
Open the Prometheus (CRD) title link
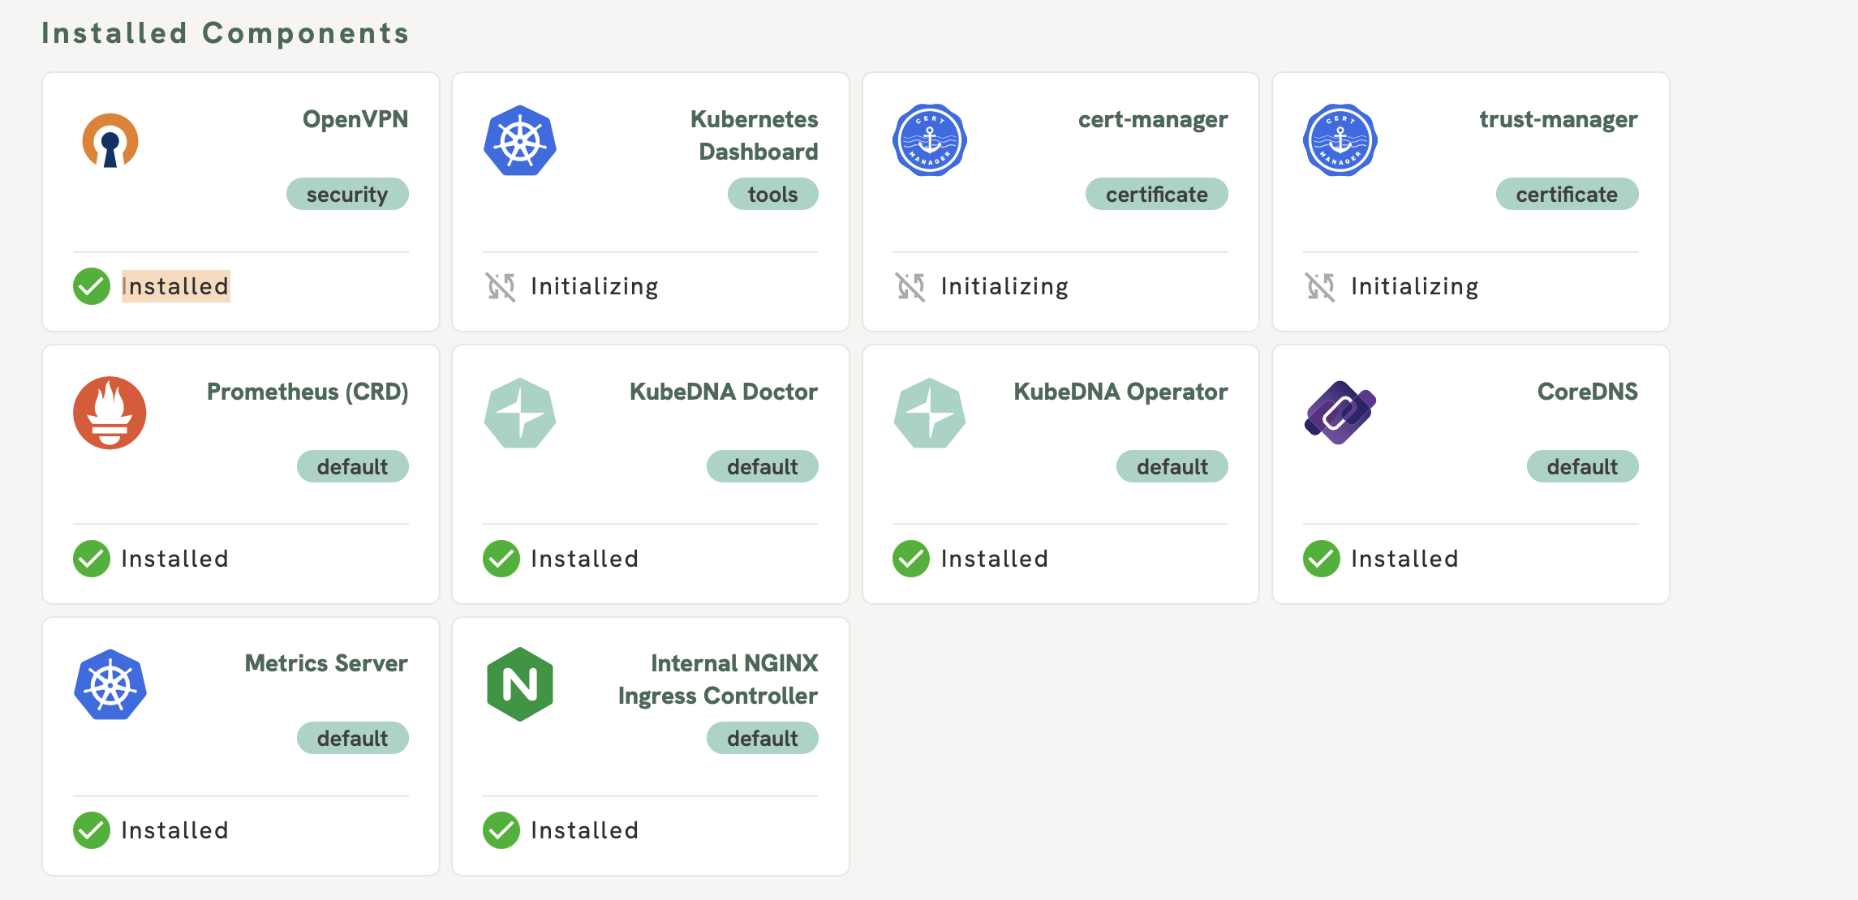(x=308, y=392)
